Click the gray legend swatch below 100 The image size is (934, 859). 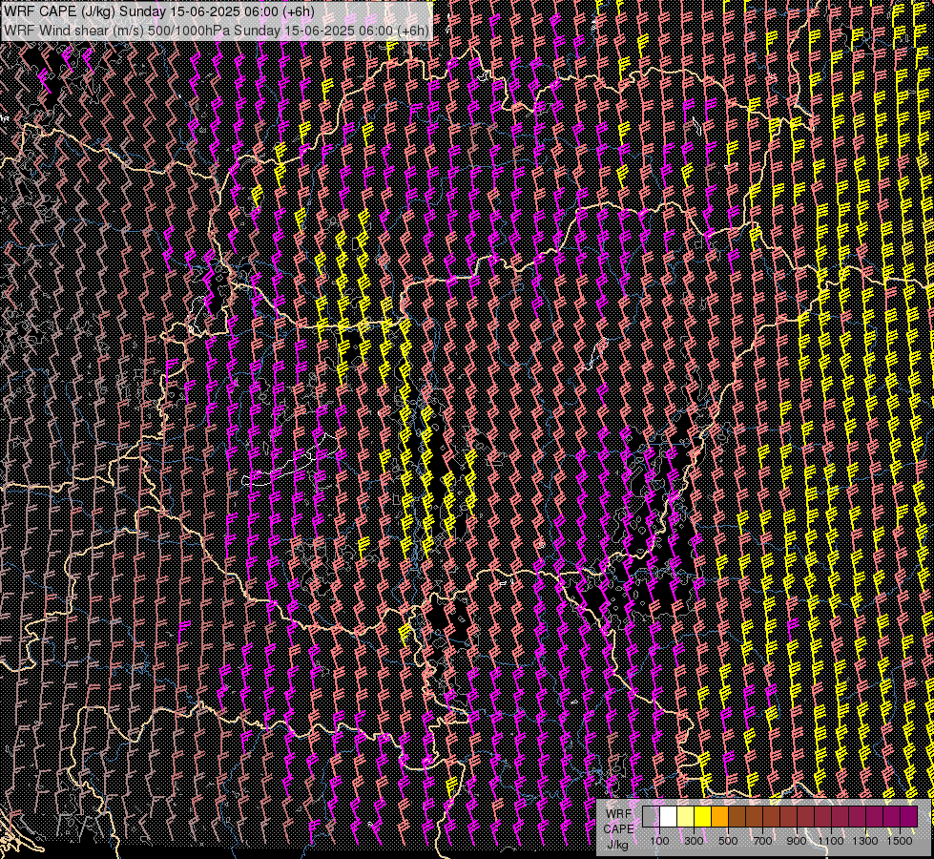click(651, 817)
